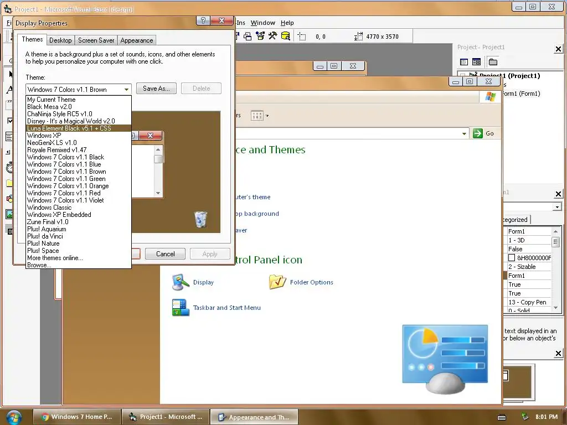This screenshot has width=567, height=425.
Task: Select the Image tool in VB toolbox
Action: [x=9, y=214]
